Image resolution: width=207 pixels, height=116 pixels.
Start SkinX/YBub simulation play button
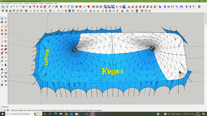point(117,7)
